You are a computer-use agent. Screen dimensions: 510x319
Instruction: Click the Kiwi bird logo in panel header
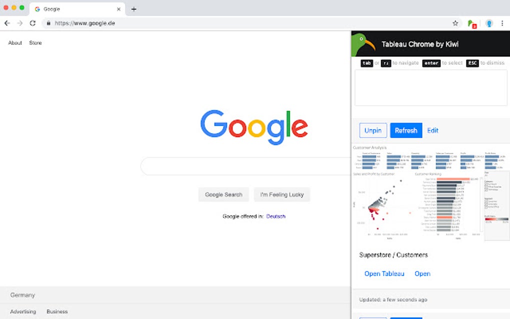click(363, 44)
